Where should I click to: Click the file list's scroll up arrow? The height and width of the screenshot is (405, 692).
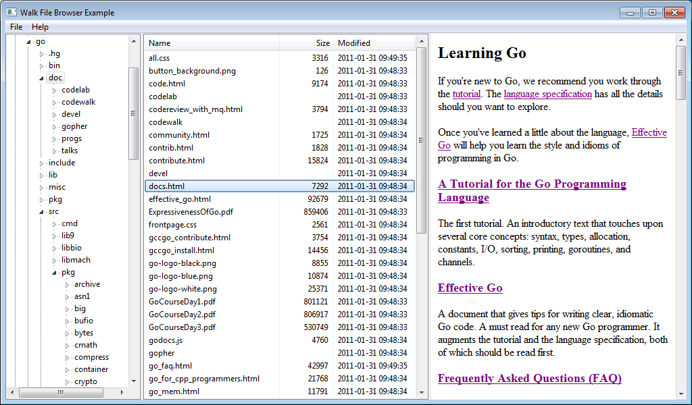point(422,41)
